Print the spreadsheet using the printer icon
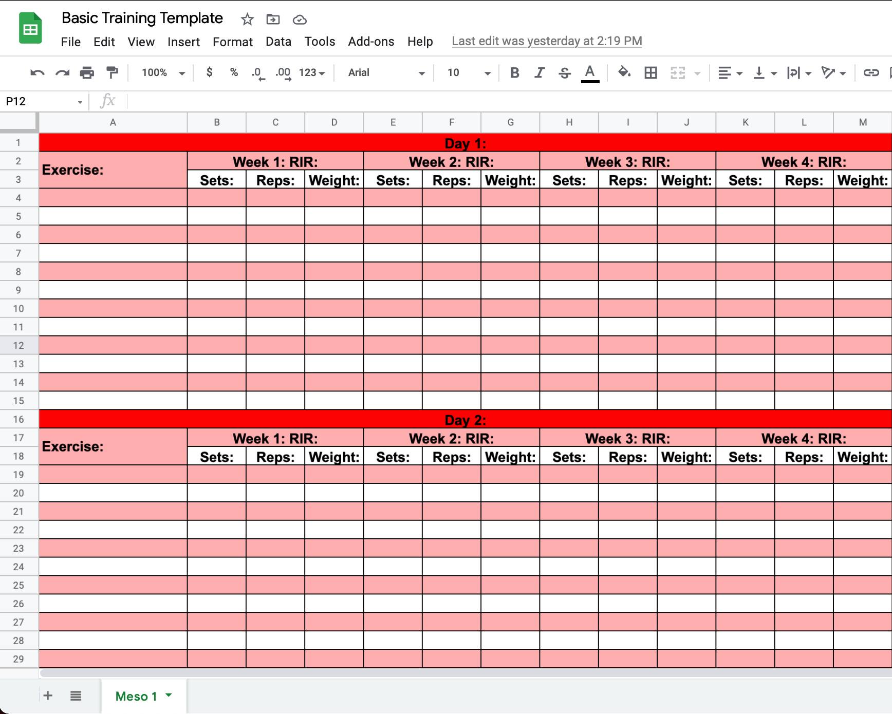The height and width of the screenshot is (714, 892). click(x=87, y=73)
